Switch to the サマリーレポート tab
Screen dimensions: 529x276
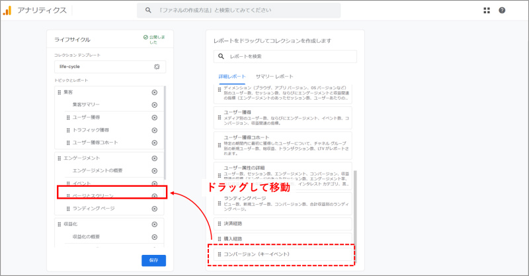[x=274, y=77]
